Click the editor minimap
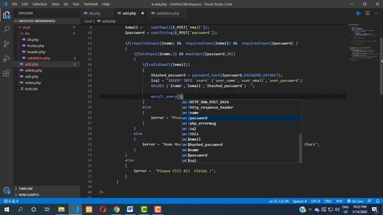 [363, 42]
